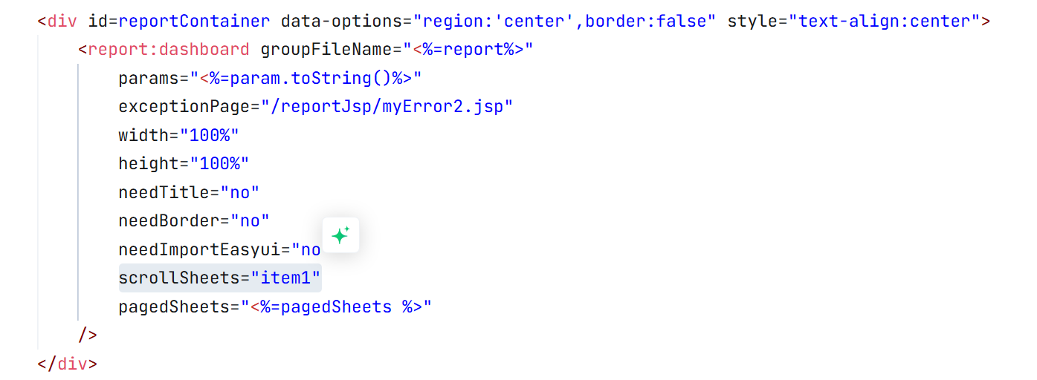Click the <%=report%> expression value
Image resolution: width=1037 pixels, height=380 pixels.
tap(469, 50)
